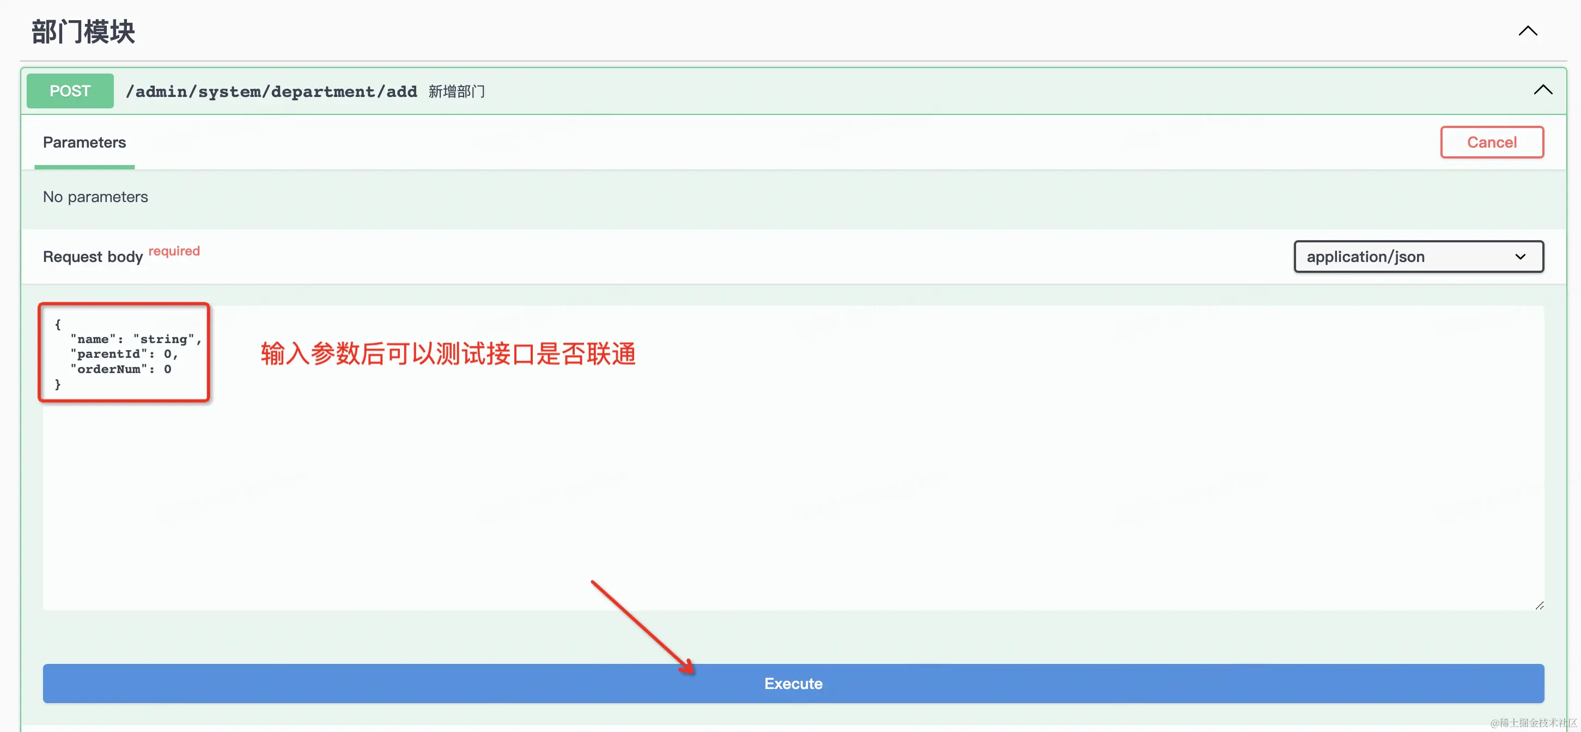Click the 稀土掘金技术社区 watermark

coord(1533,722)
